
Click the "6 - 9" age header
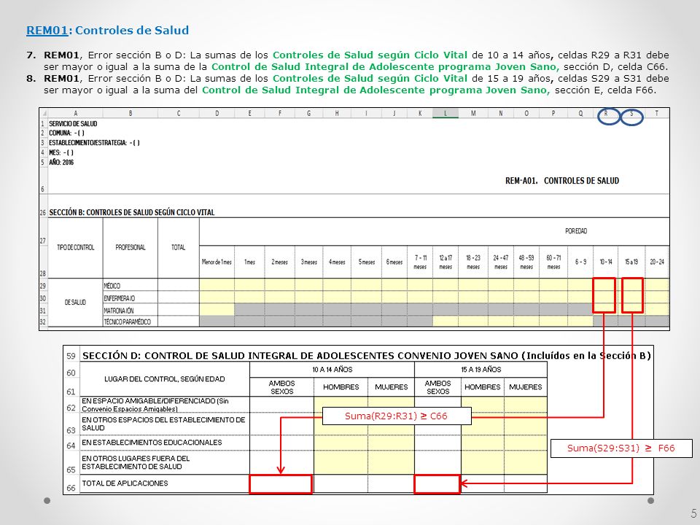click(580, 262)
